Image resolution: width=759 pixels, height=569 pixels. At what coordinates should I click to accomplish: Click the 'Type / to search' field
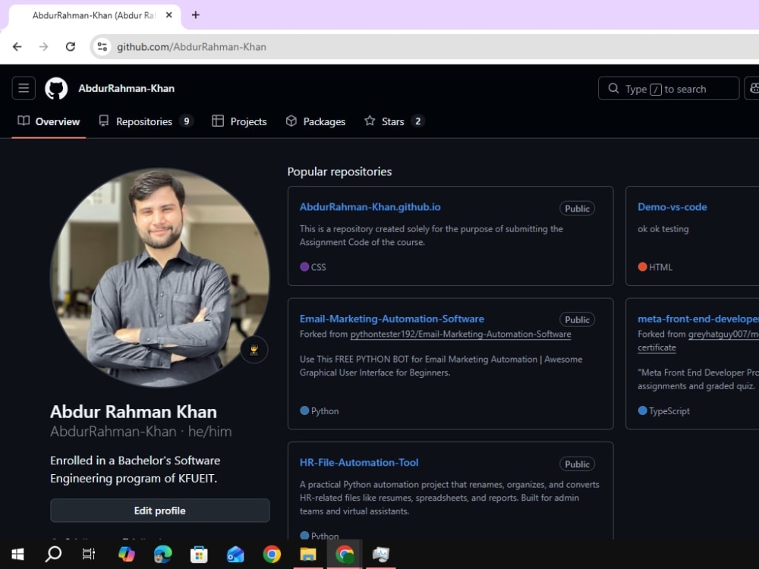tap(669, 89)
